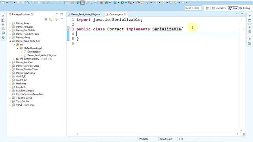Expand the Hashmap project arrow
Screen dimensions: 253x142
point(10,84)
